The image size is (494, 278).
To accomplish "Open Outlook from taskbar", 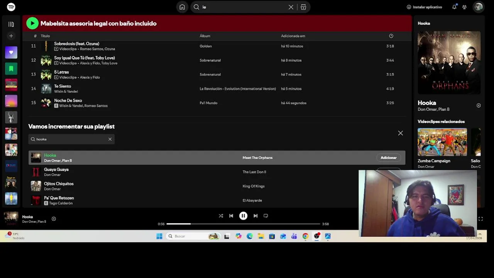I will click(283, 236).
